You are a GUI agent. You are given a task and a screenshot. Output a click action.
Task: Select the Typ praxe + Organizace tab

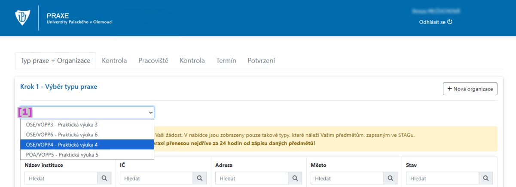pos(55,60)
